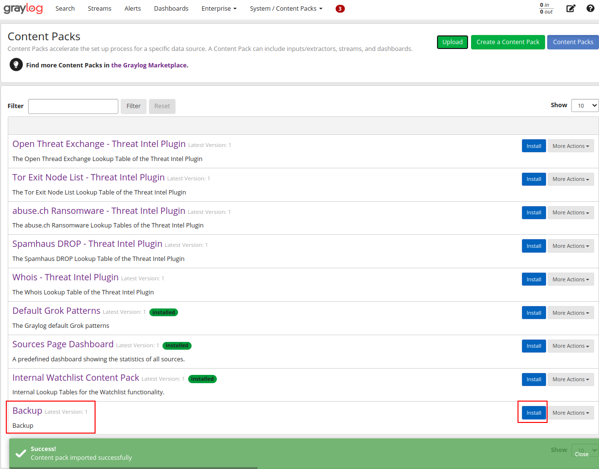Open Spamhaus DROP pack link
This screenshot has height=469, width=599.
(87, 244)
